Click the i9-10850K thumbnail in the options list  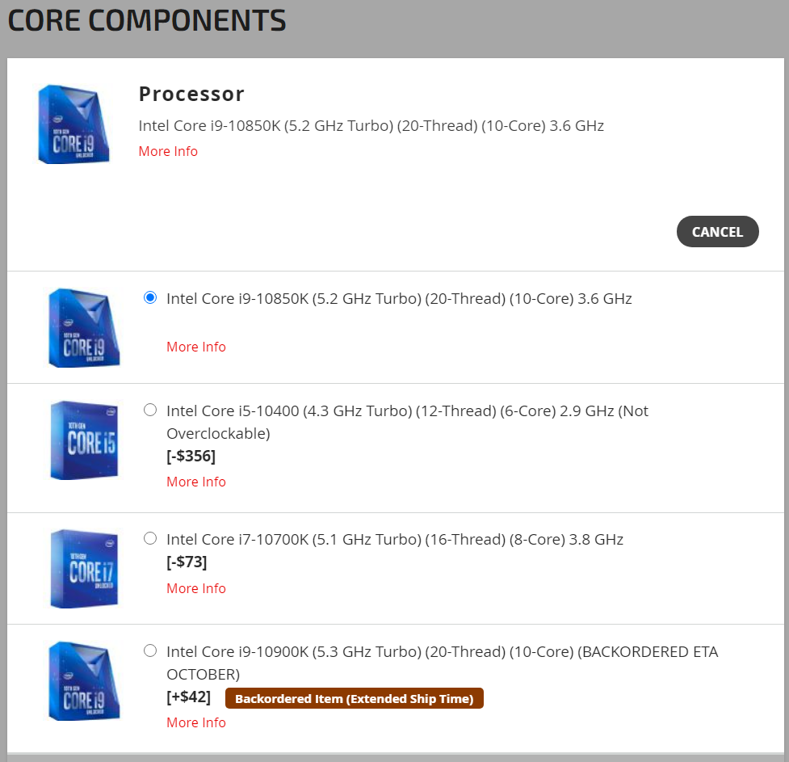click(x=84, y=327)
